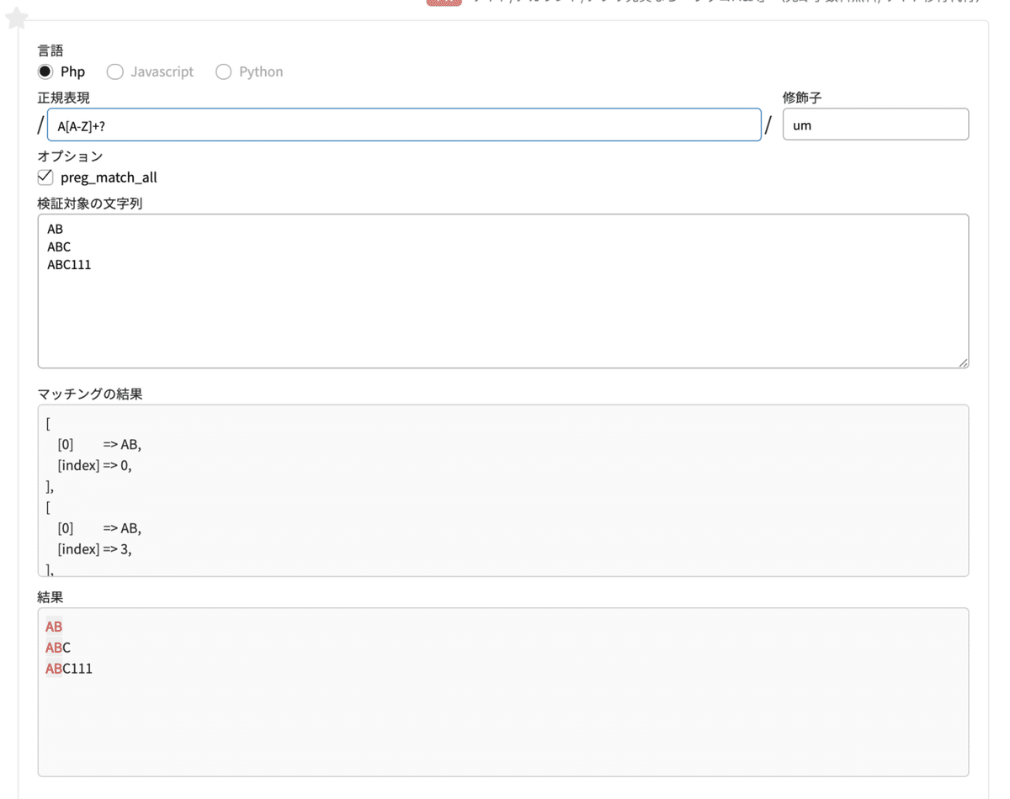Click the Javascript label text
Viewport: 1010px width, 799px height.
162,71
